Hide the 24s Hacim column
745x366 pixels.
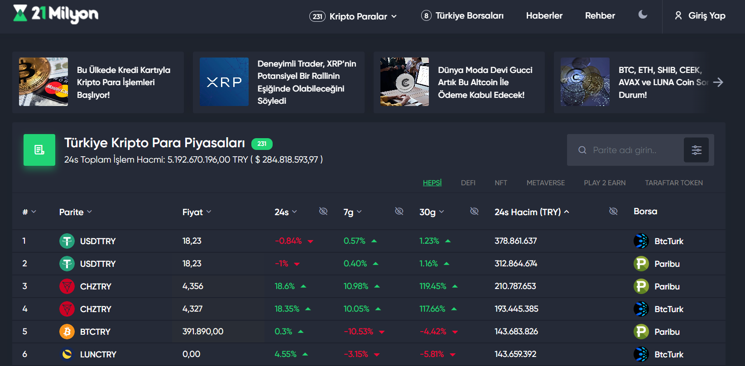pyautogui.click(x=613, y=211)
